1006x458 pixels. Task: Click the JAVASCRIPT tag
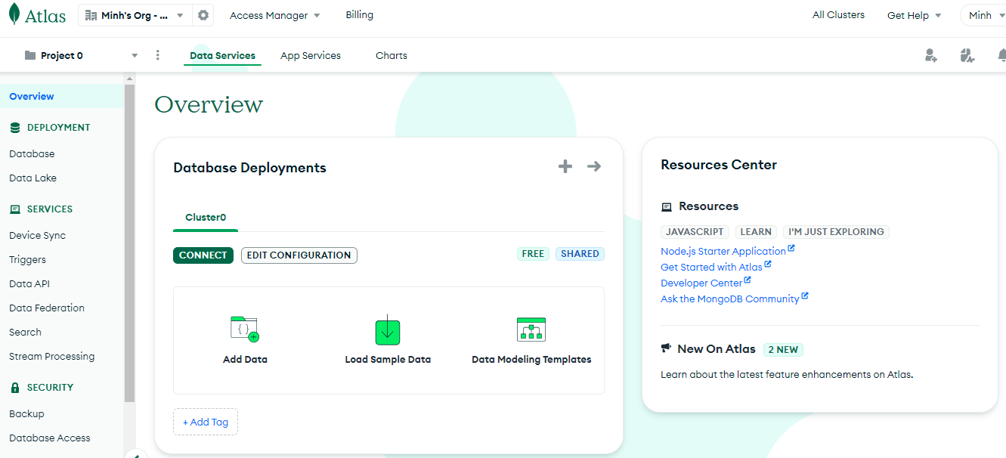point(695,232)
